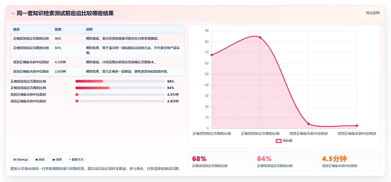This screenshot has height=182, width=391.
Task: Click the 50 tick on the y-axis
Action: click(x=207, y=74)
